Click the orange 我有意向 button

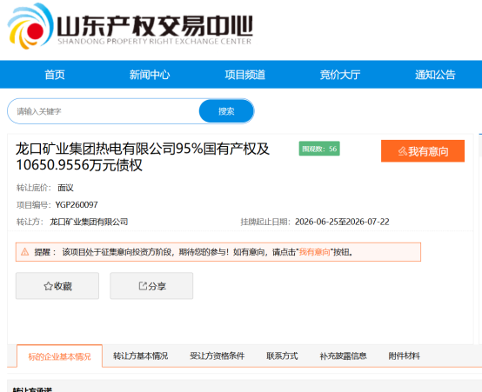tap(423, 151)
